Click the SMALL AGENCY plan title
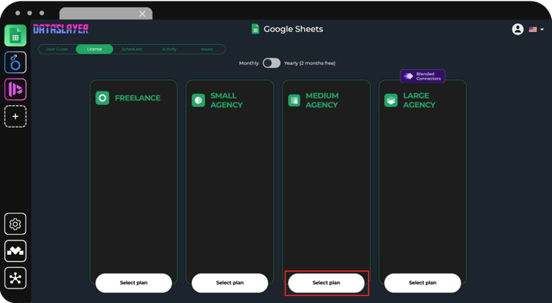This screenshot has height=303, width=552. point(226,100)
